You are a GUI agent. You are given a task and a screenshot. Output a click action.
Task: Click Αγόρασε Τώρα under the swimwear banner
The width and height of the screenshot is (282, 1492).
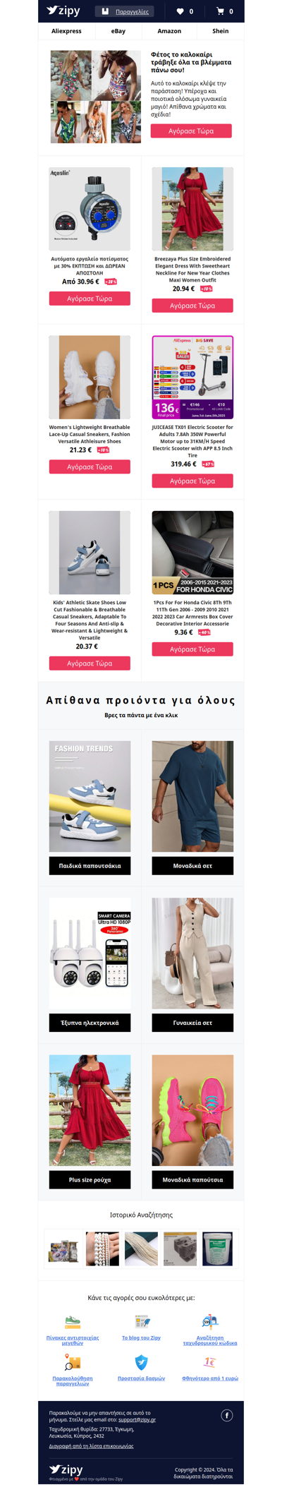click(191, 131)
